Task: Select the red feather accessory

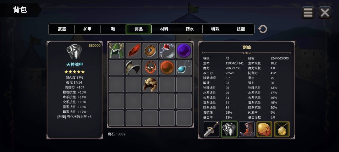Action: coord(133,51)
